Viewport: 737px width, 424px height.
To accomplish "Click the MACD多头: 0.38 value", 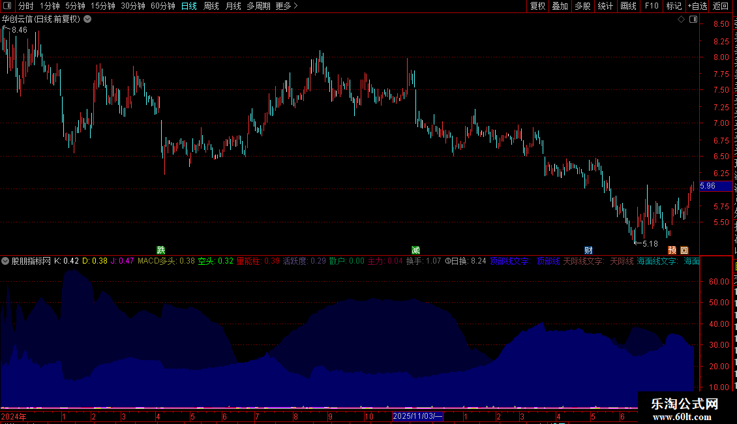I will tap(166, 261).
